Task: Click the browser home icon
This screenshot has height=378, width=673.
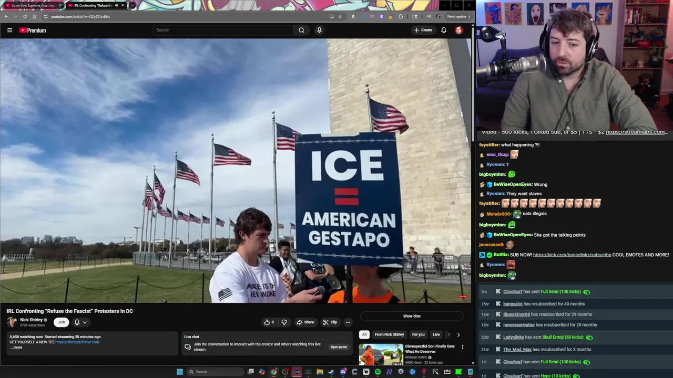Action: 34,16
